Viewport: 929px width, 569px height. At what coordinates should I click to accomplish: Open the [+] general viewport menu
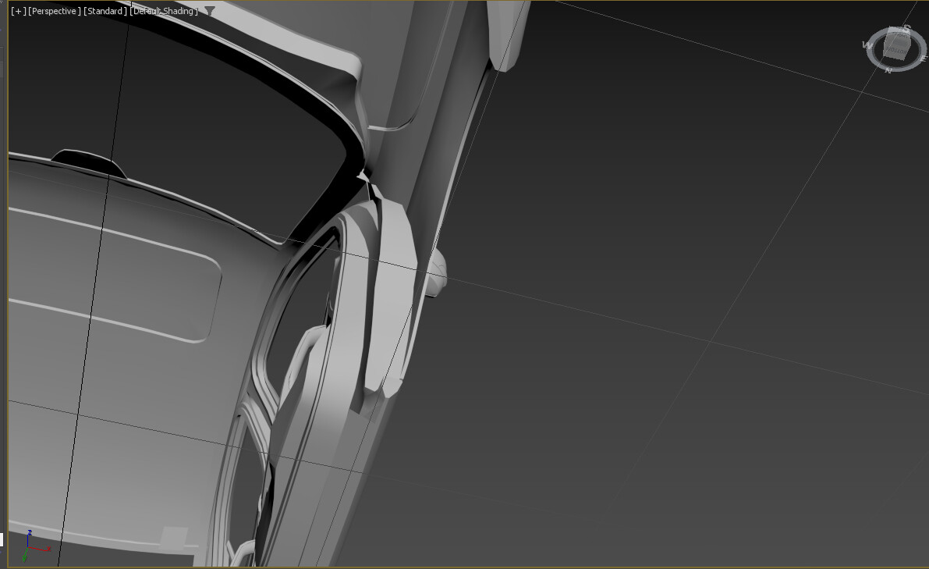click(19, 11)
